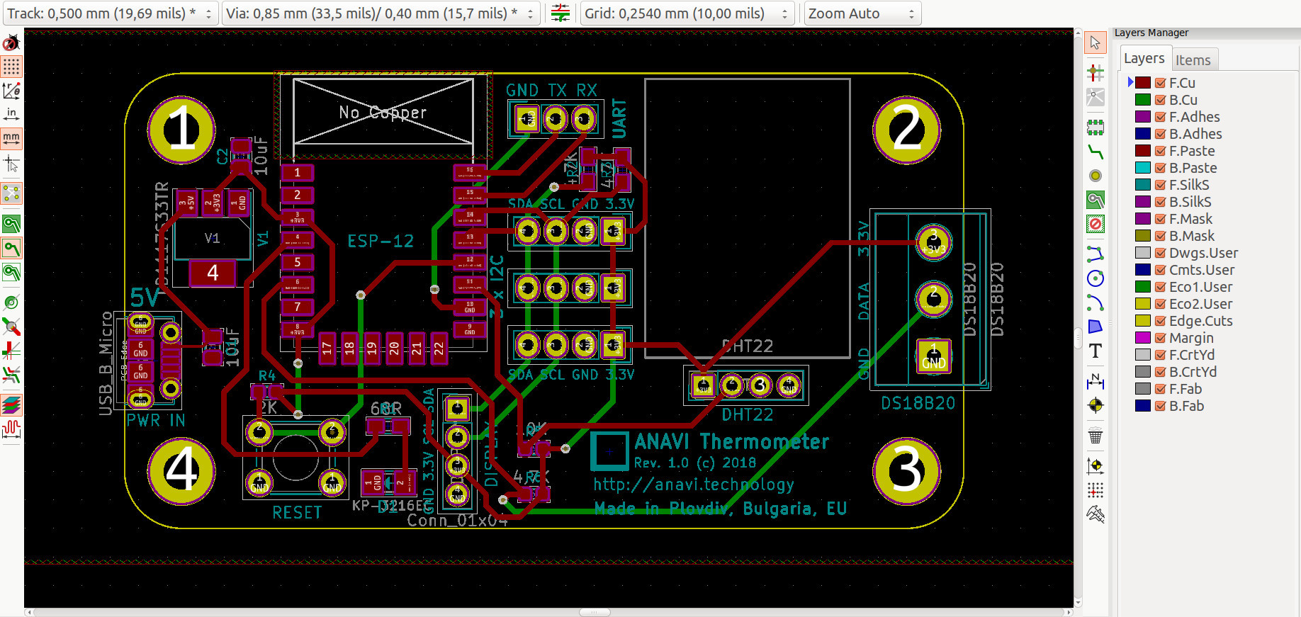This screenshot has height=617, width=1301.
Task: Select the measure distance tool
Action: click(x=1096, y=514)
